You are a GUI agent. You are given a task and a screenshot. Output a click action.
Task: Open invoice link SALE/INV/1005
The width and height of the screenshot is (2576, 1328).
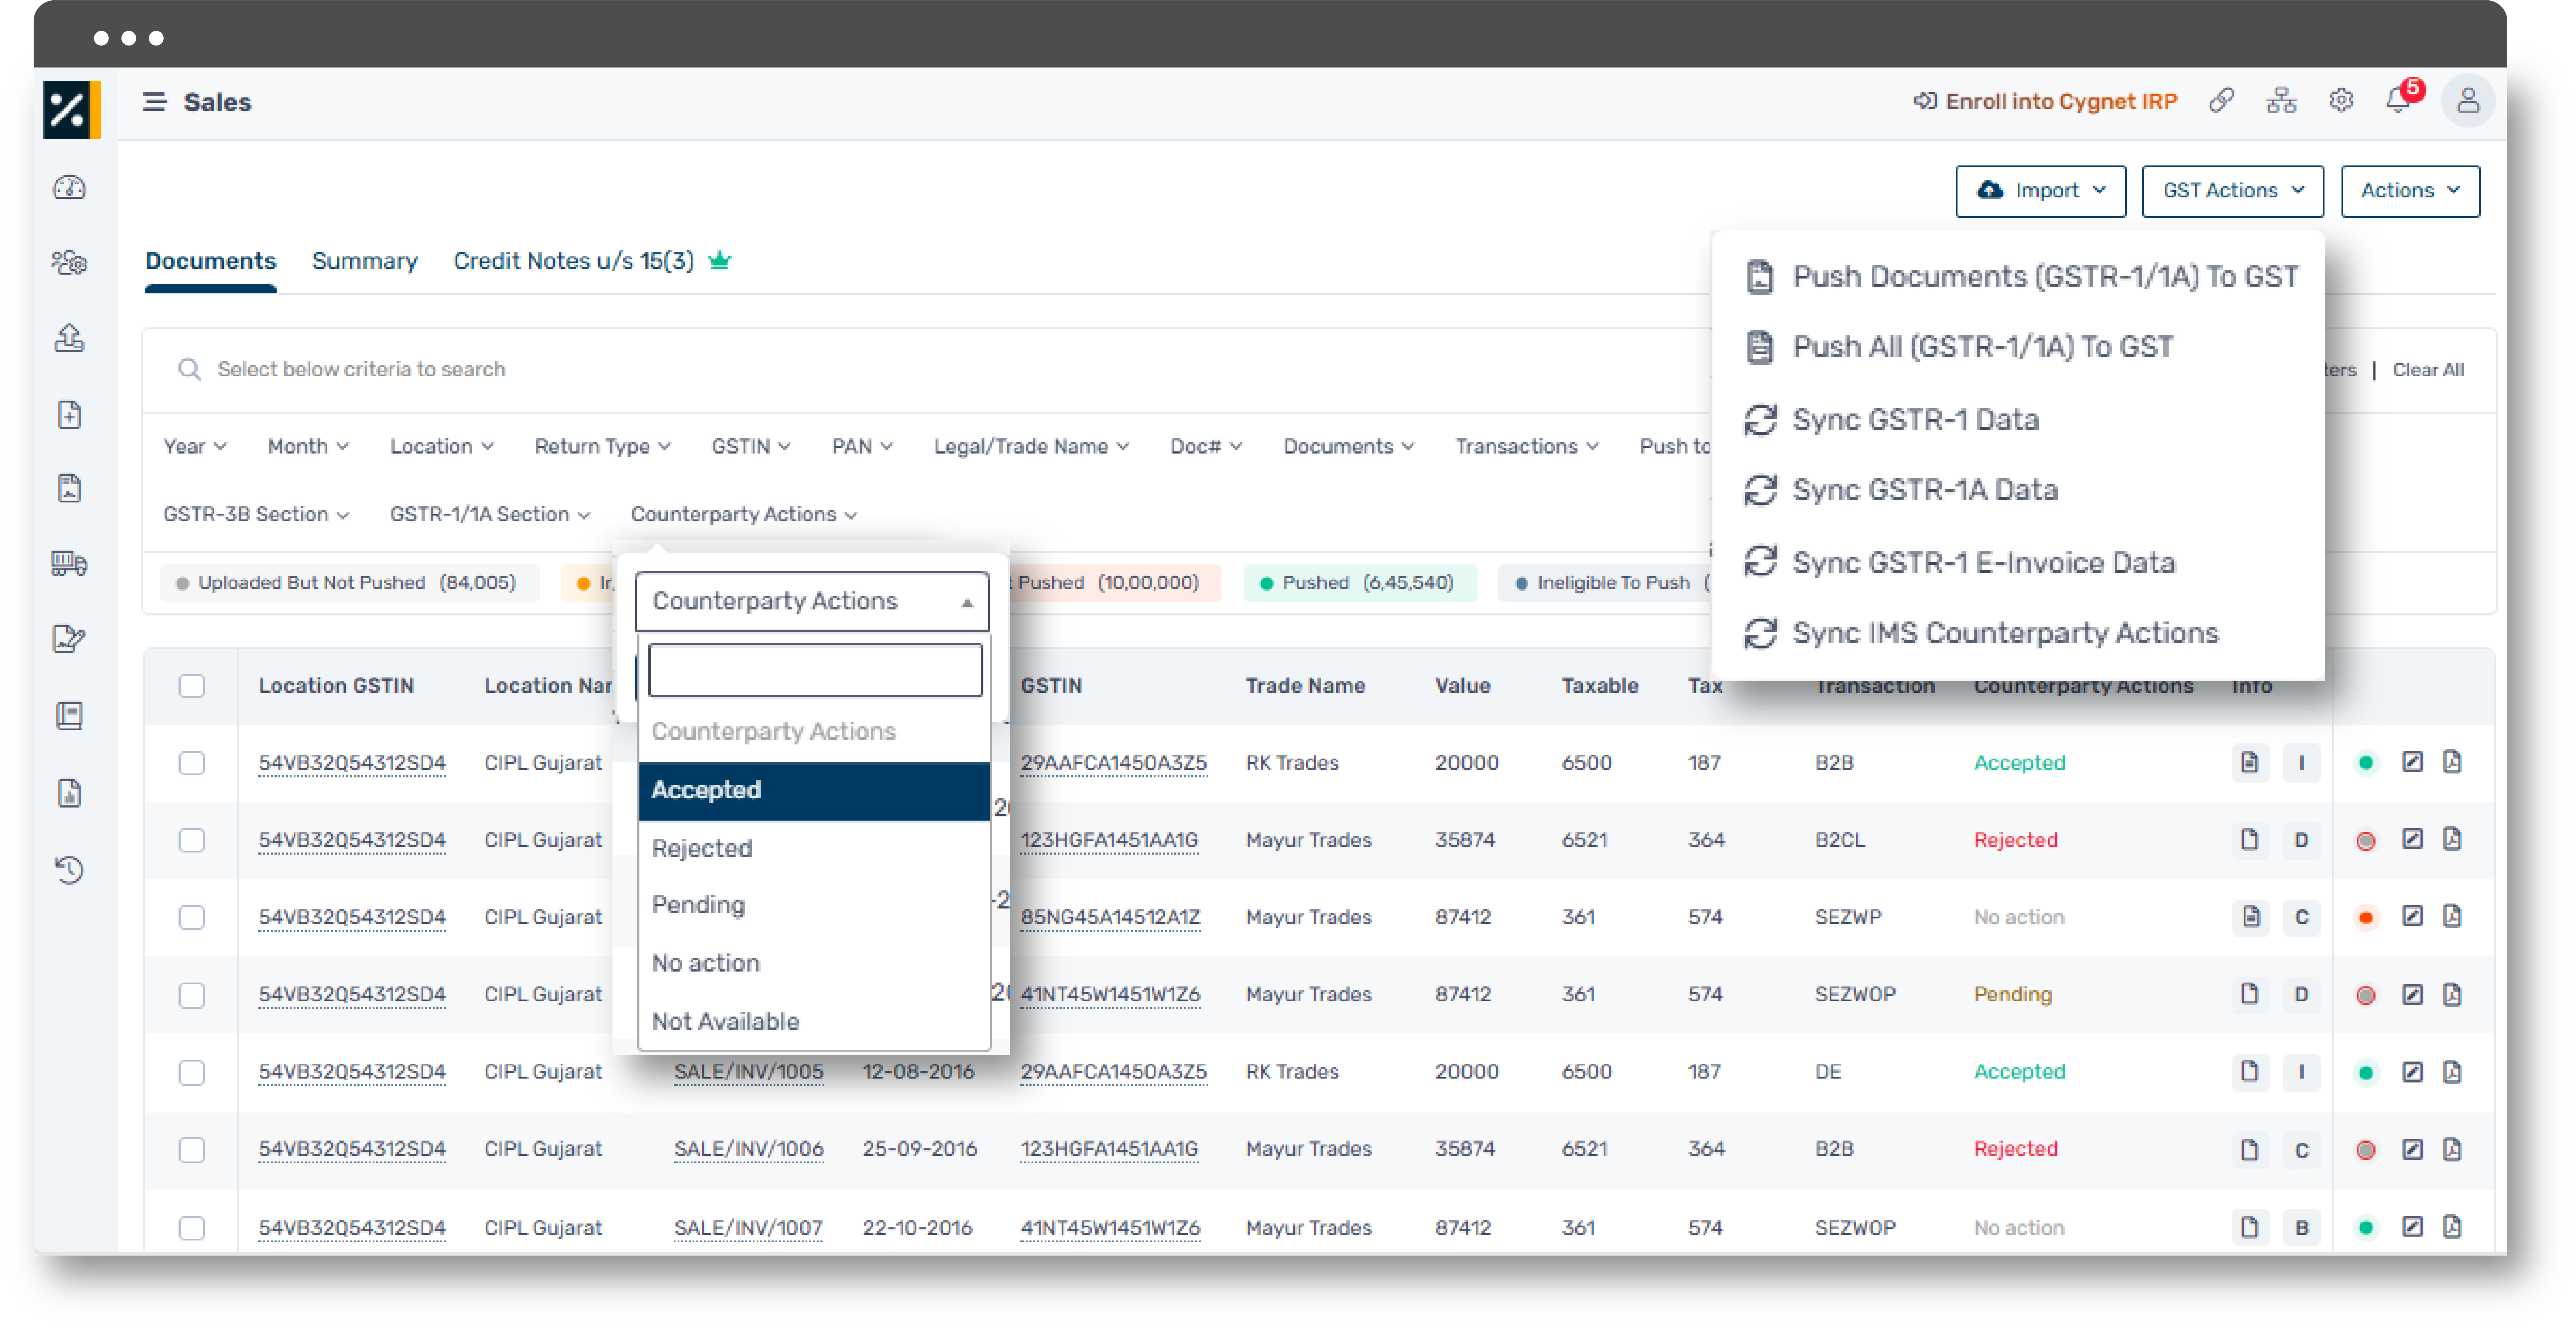point(748,1071)
